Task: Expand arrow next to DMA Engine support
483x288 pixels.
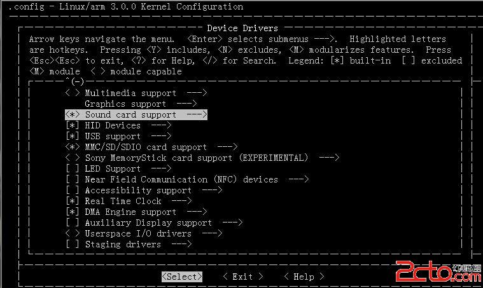Action: [x=197, y=212]
